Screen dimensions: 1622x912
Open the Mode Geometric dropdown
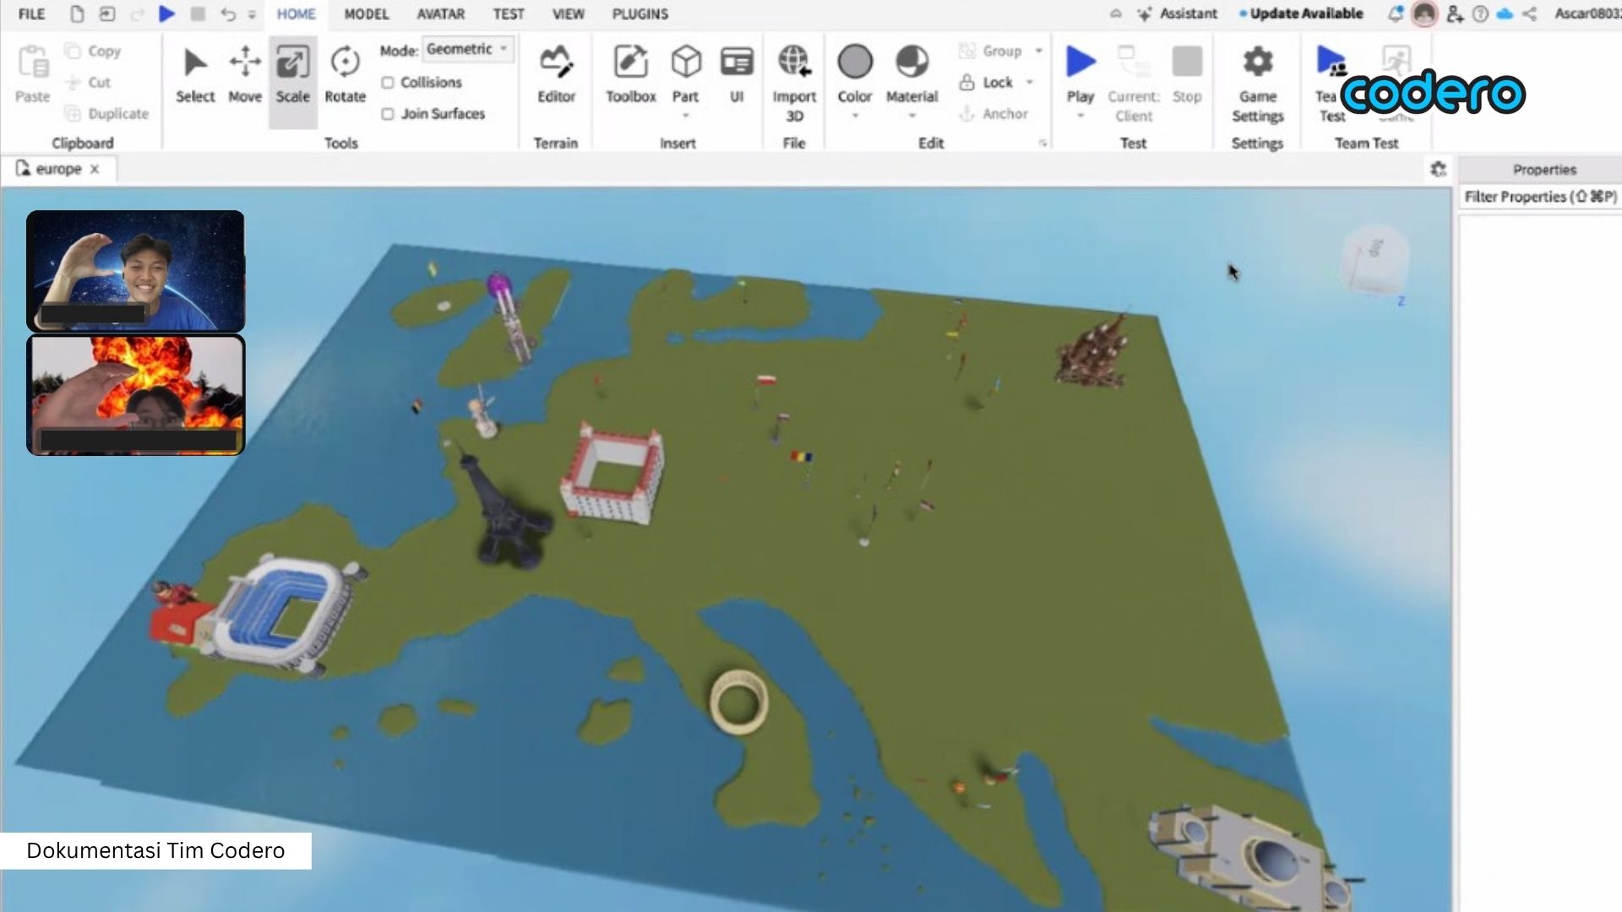pyautogui.click(x=467, y=49)
